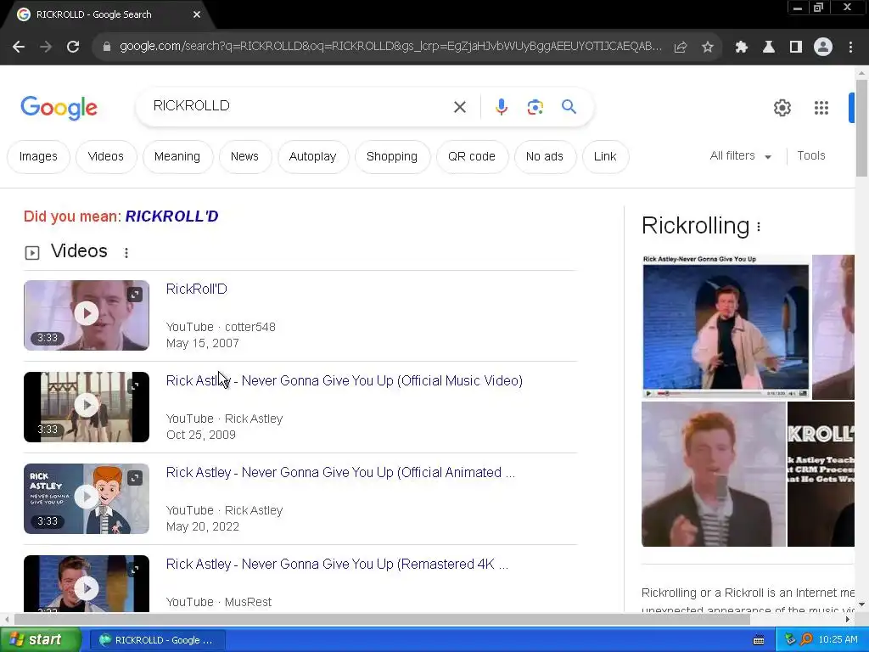Select the Images filter chip
The height and width of the screenshot is (652, 869).
tap(38, 156)
